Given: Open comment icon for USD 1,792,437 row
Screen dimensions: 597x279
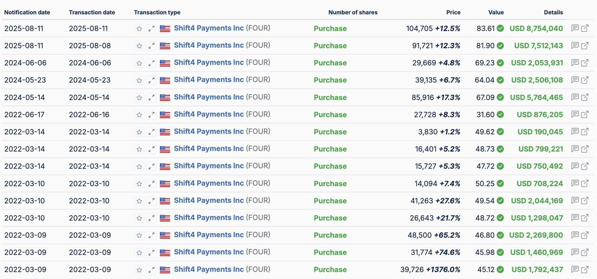Looking at the screenshot, I should pos(575,270).
